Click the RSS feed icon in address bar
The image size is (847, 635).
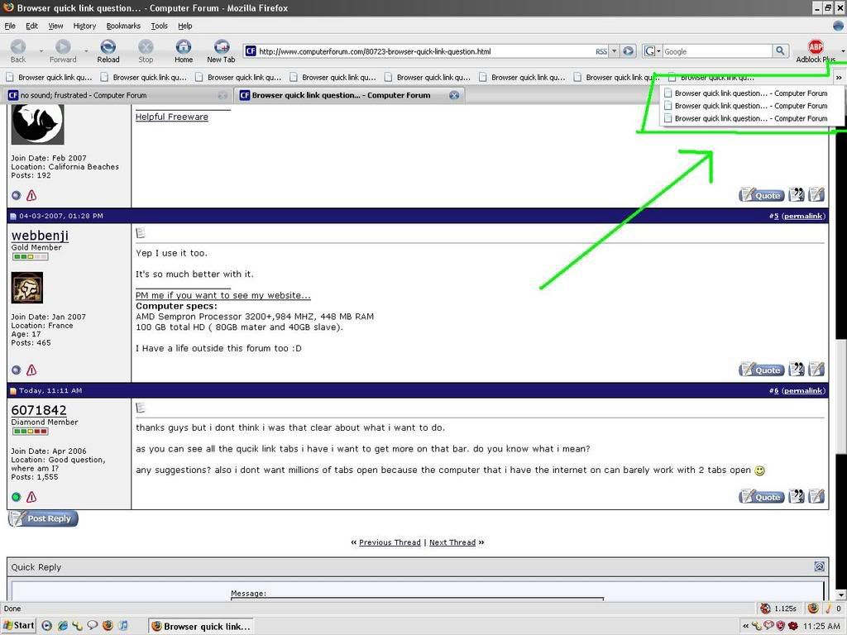tap(601, 51)
